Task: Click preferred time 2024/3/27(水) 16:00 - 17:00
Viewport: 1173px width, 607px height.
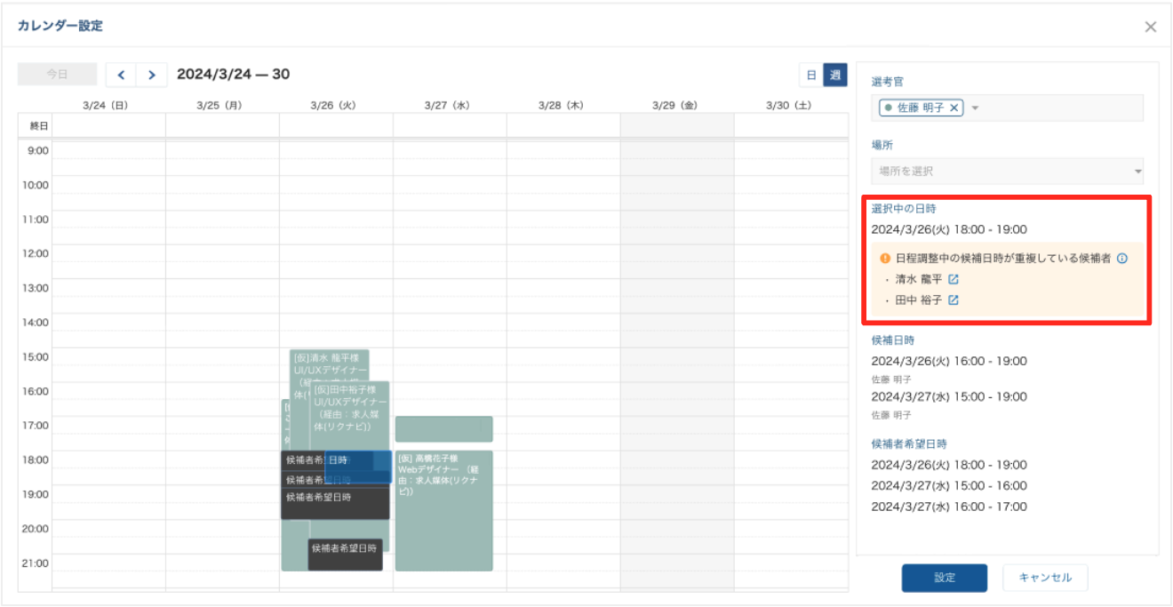Action: coord(949,507)
